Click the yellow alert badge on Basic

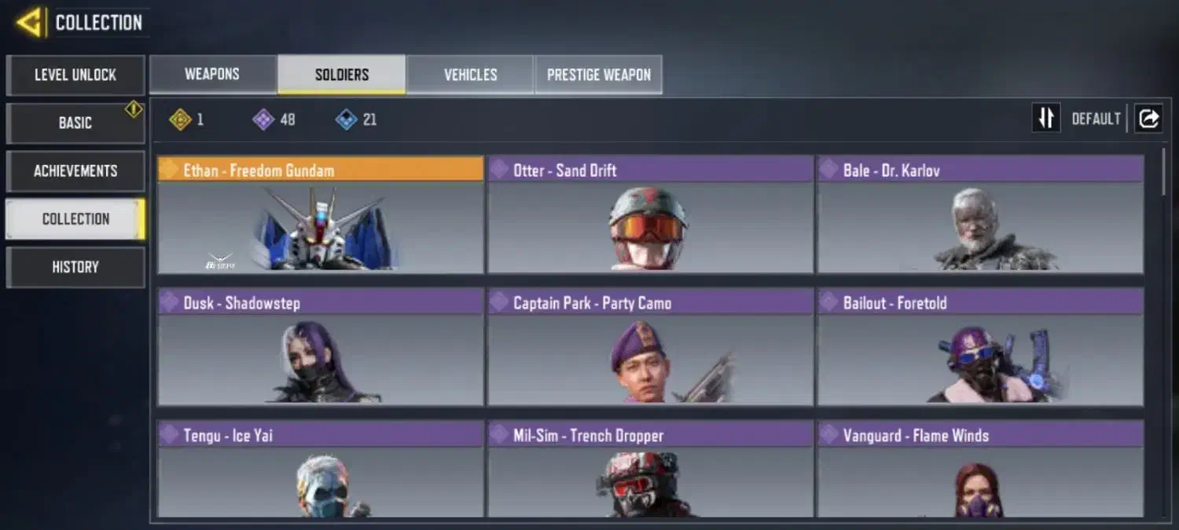(x=134, y=110)
